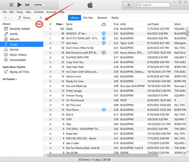Open the Song menu
This screenshot has width=189, height=162.
tap(20, 12)
